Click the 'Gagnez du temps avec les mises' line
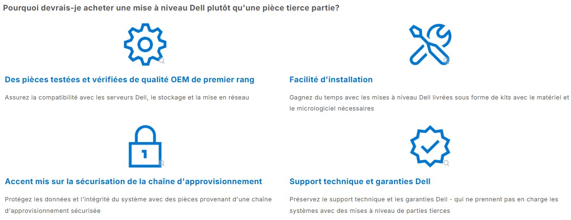Screen dimensions: 571x220 coord(429,98)
